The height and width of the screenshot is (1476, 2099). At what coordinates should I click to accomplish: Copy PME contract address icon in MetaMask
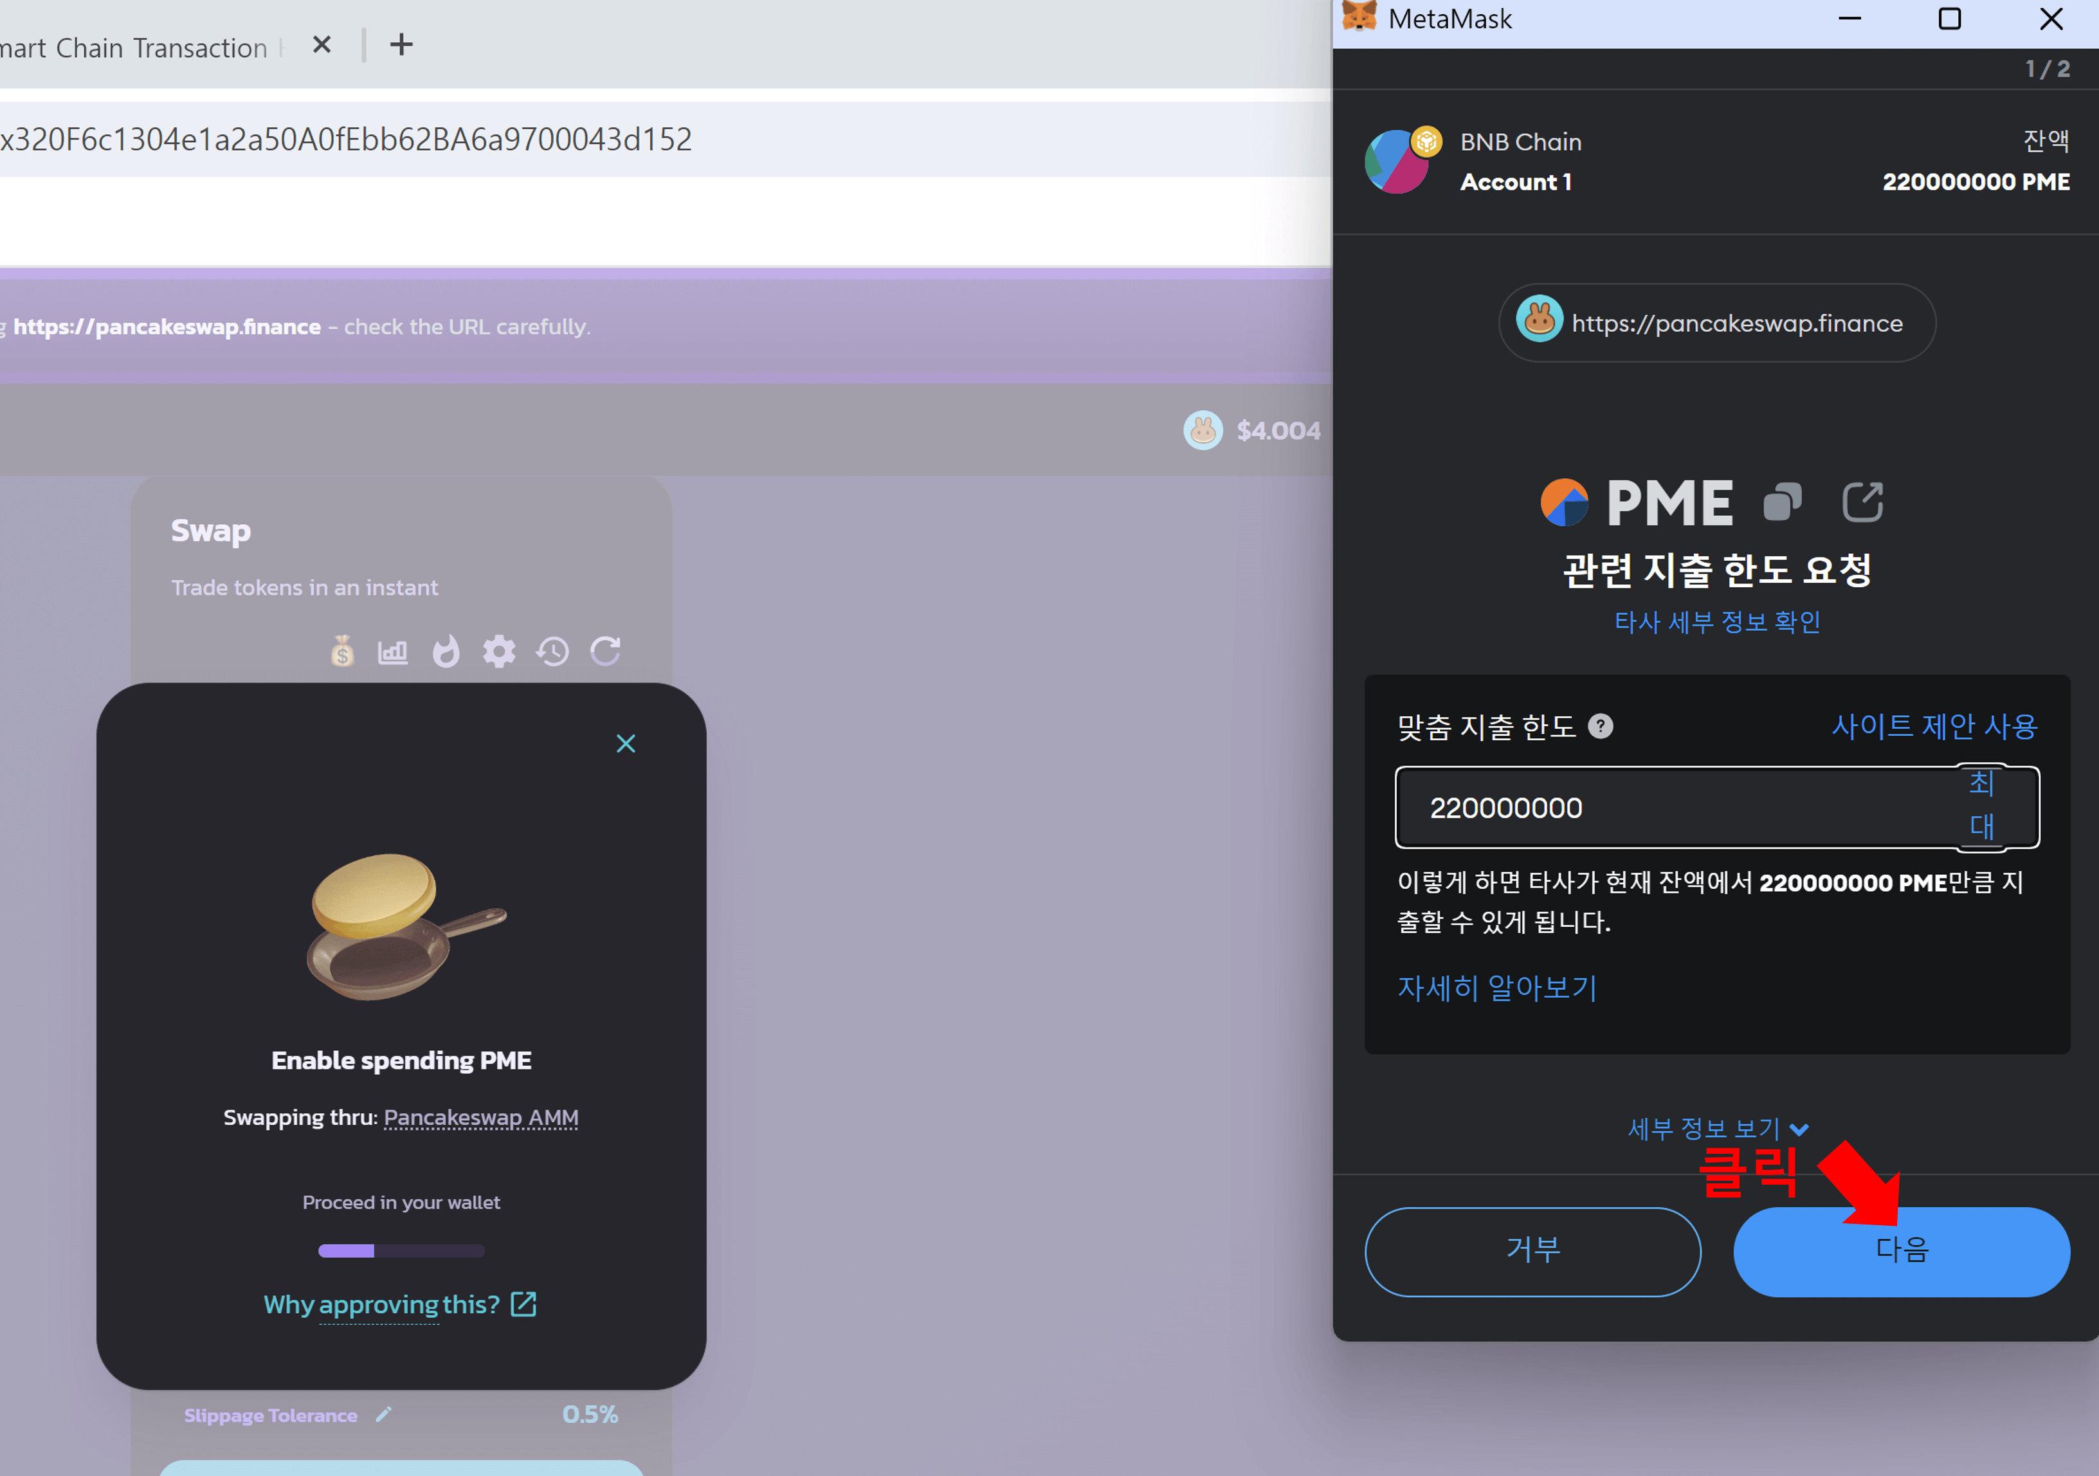point(1782,502)
